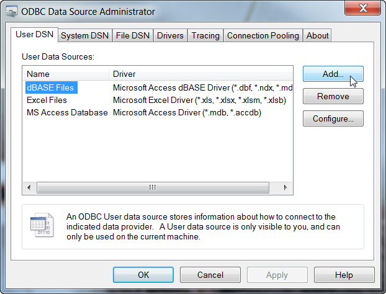Select the Tracing tab
This screenshot has width=386, height=294.
(205, 35)
